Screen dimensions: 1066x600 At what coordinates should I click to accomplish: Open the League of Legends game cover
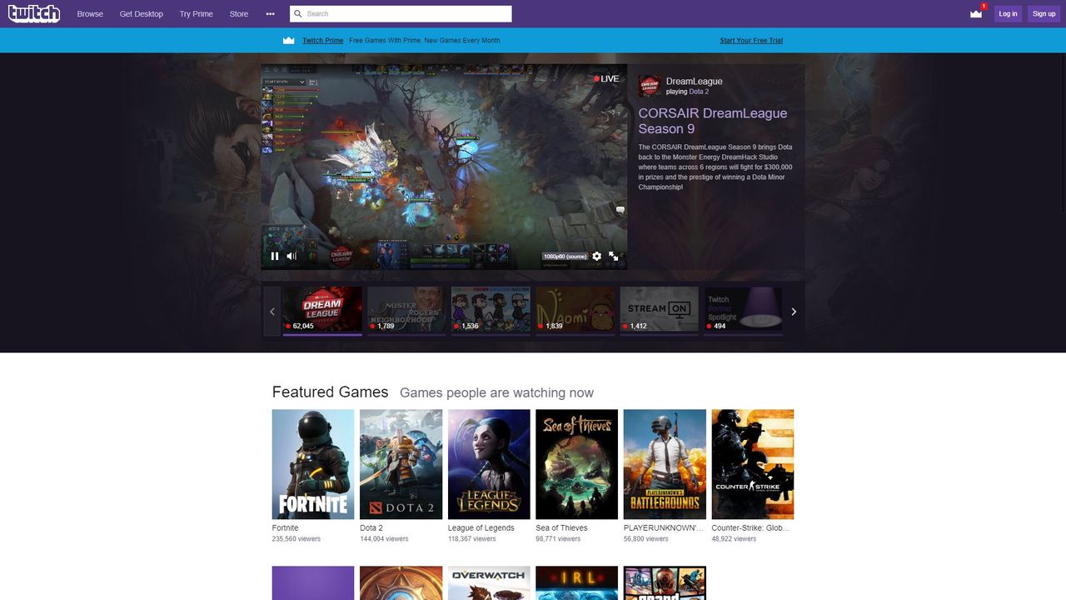click(489, 464)
